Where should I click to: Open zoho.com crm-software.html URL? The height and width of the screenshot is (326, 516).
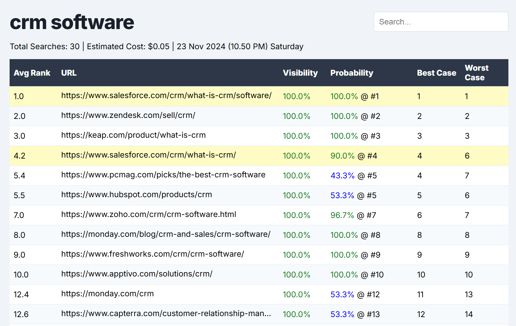pyautogui.click(x=149, y=214)
